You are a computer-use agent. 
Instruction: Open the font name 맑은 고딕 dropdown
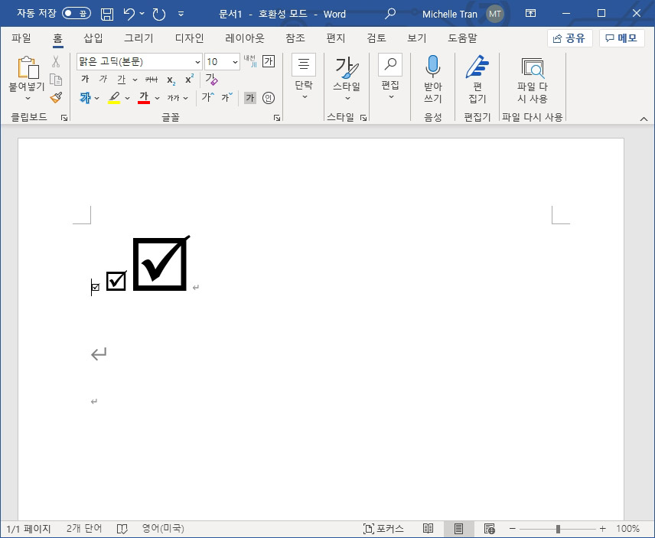pos(198,62)
